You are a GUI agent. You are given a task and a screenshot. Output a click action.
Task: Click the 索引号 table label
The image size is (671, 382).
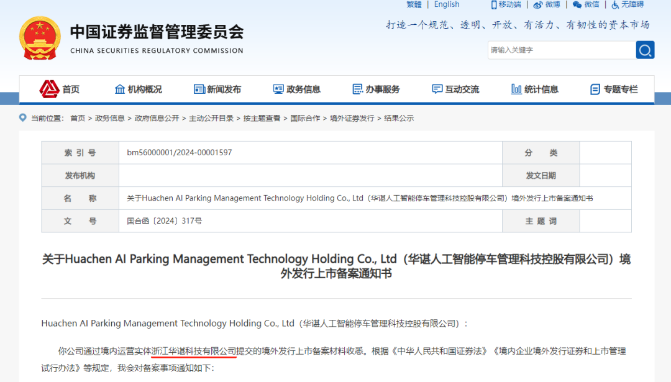80,153
